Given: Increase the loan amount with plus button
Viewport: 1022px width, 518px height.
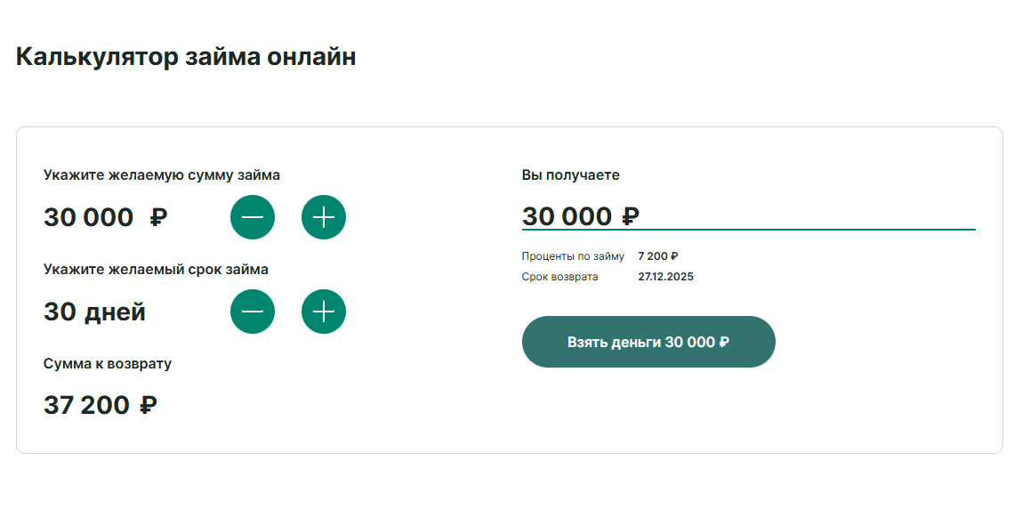Looking at the screenshot, I should click(x=324, y=217).
